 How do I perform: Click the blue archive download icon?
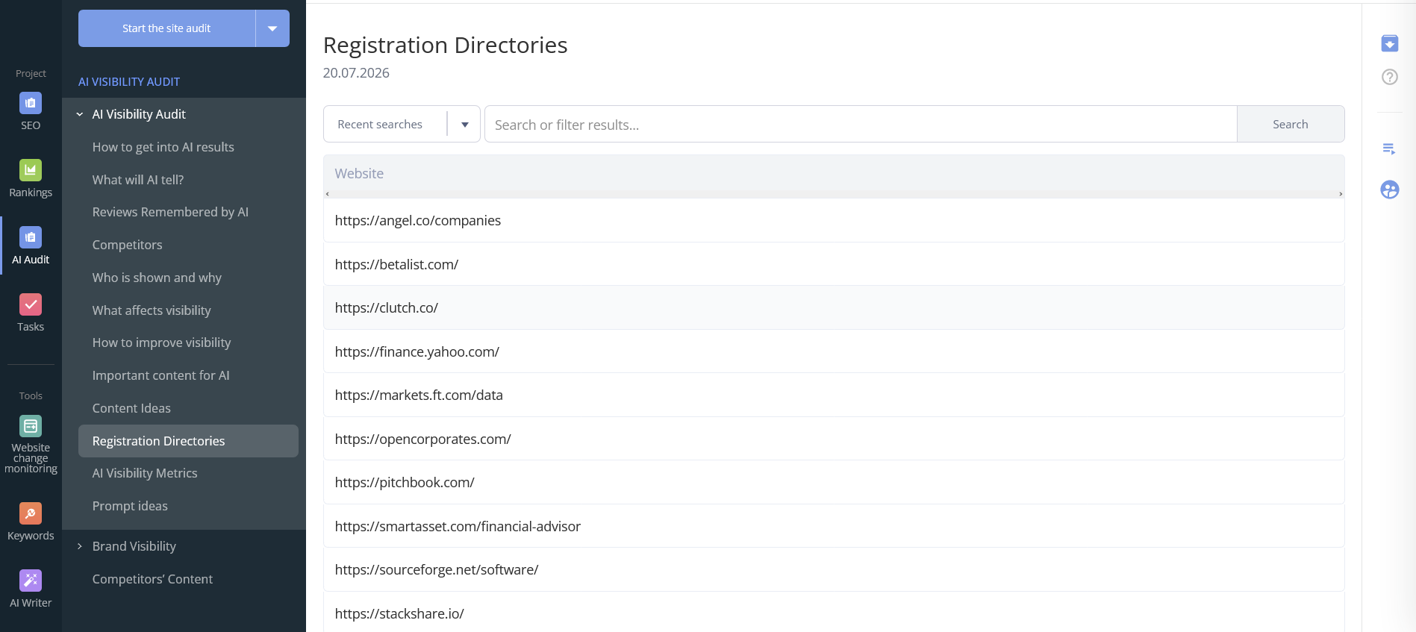pos(1389,43)
